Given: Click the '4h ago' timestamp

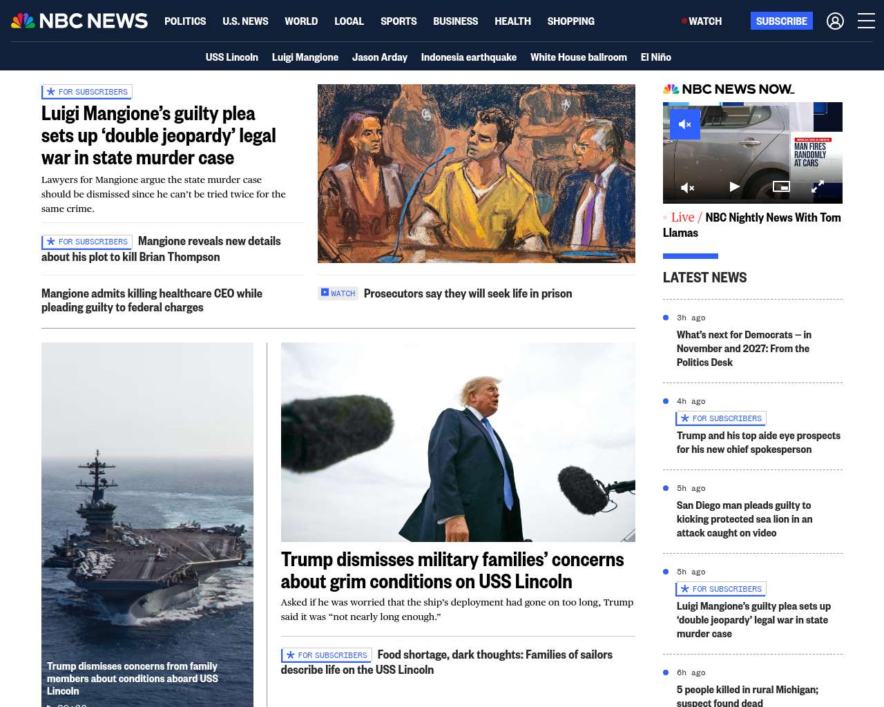Looking at the screenshot, I should [x=691, y=401].
